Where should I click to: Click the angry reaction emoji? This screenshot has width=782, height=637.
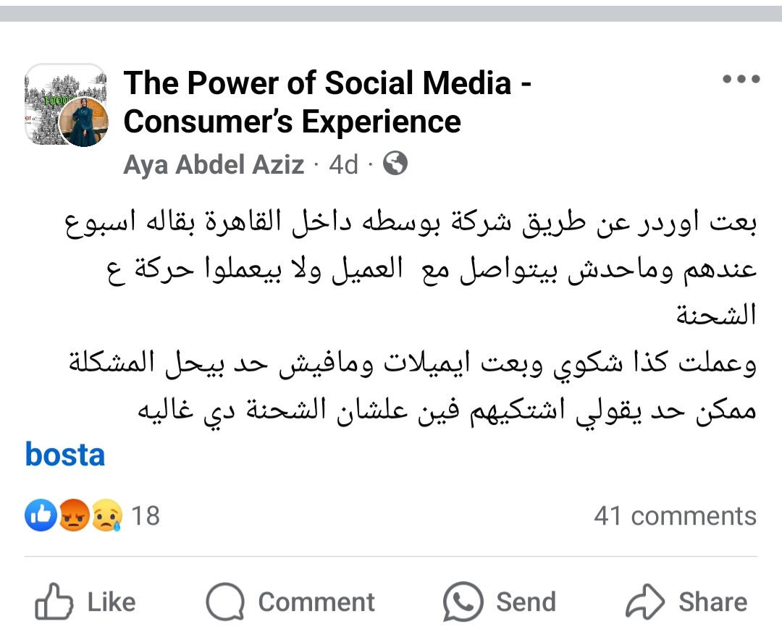pyautogui.click(x=73, y=515)
